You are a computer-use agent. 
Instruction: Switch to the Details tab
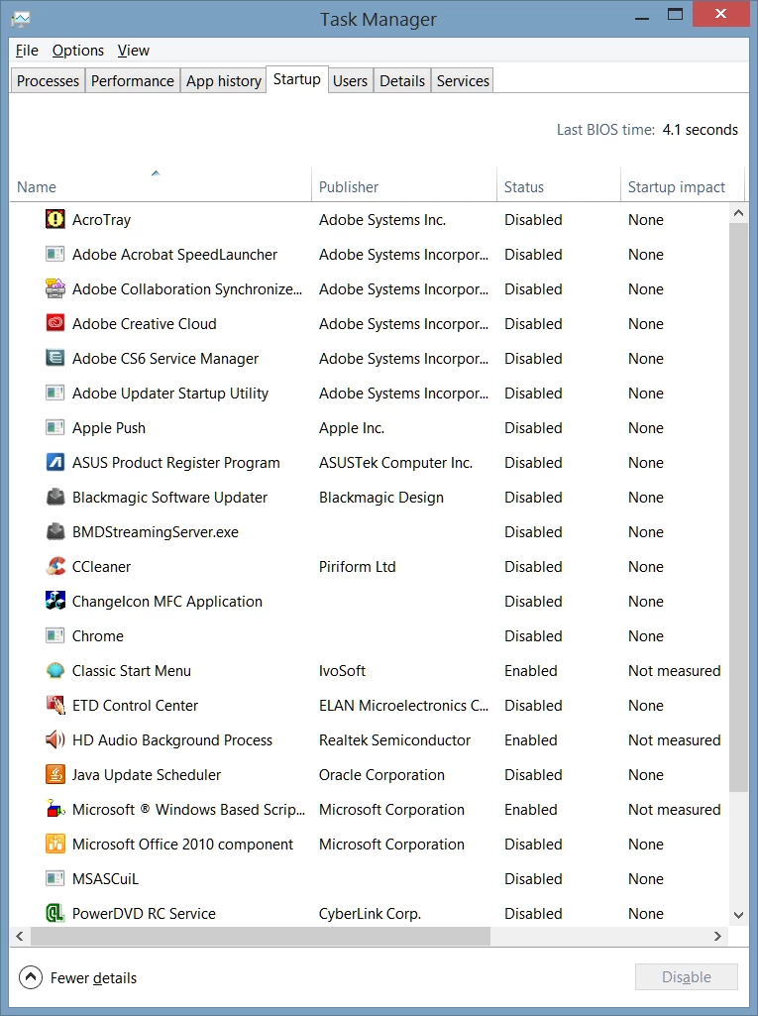point(401,80)
